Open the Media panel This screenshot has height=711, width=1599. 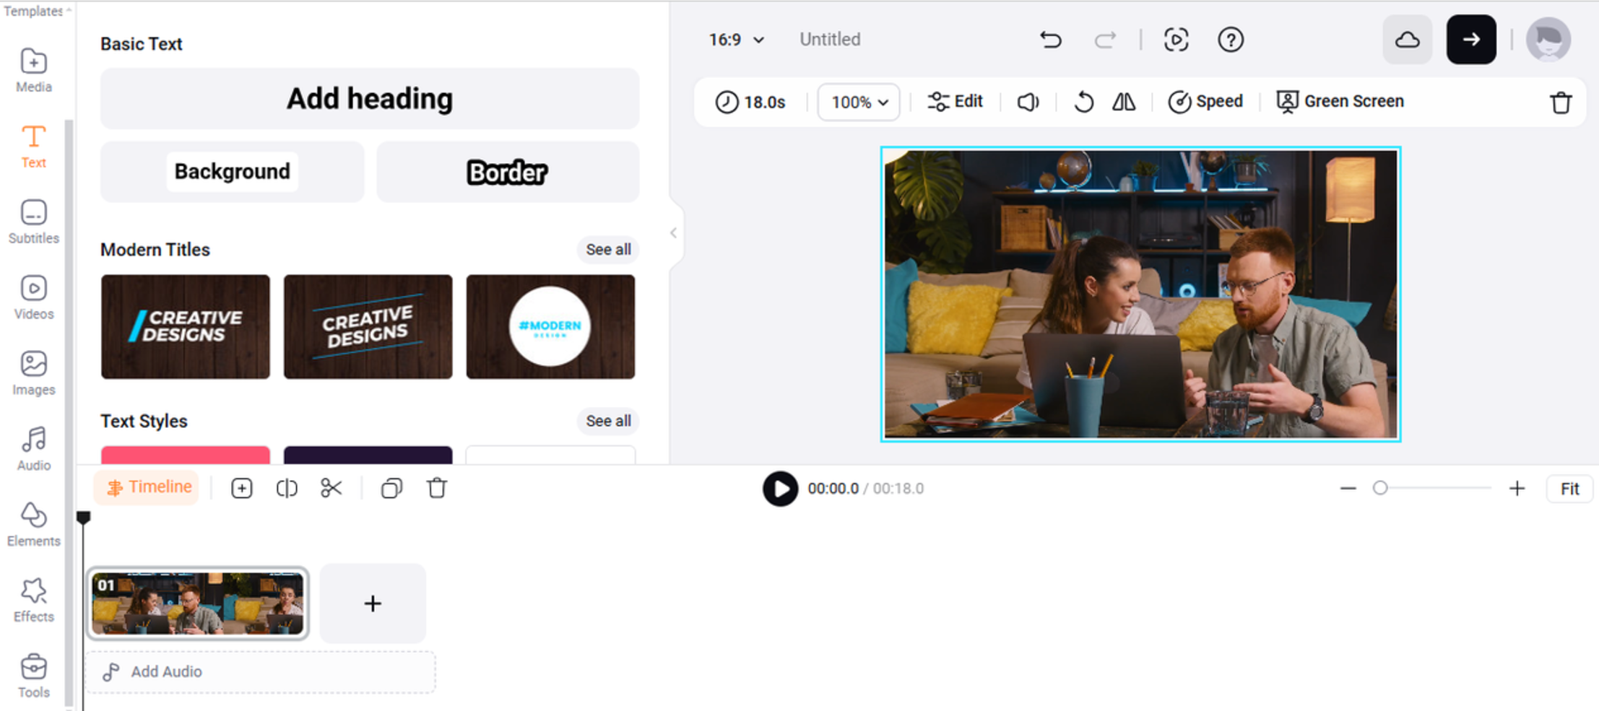32,70
